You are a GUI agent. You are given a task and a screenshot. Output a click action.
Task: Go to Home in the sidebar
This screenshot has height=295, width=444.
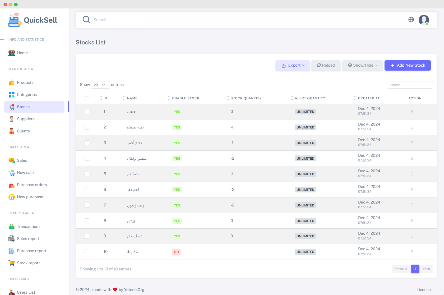click(x=34, y=53)
